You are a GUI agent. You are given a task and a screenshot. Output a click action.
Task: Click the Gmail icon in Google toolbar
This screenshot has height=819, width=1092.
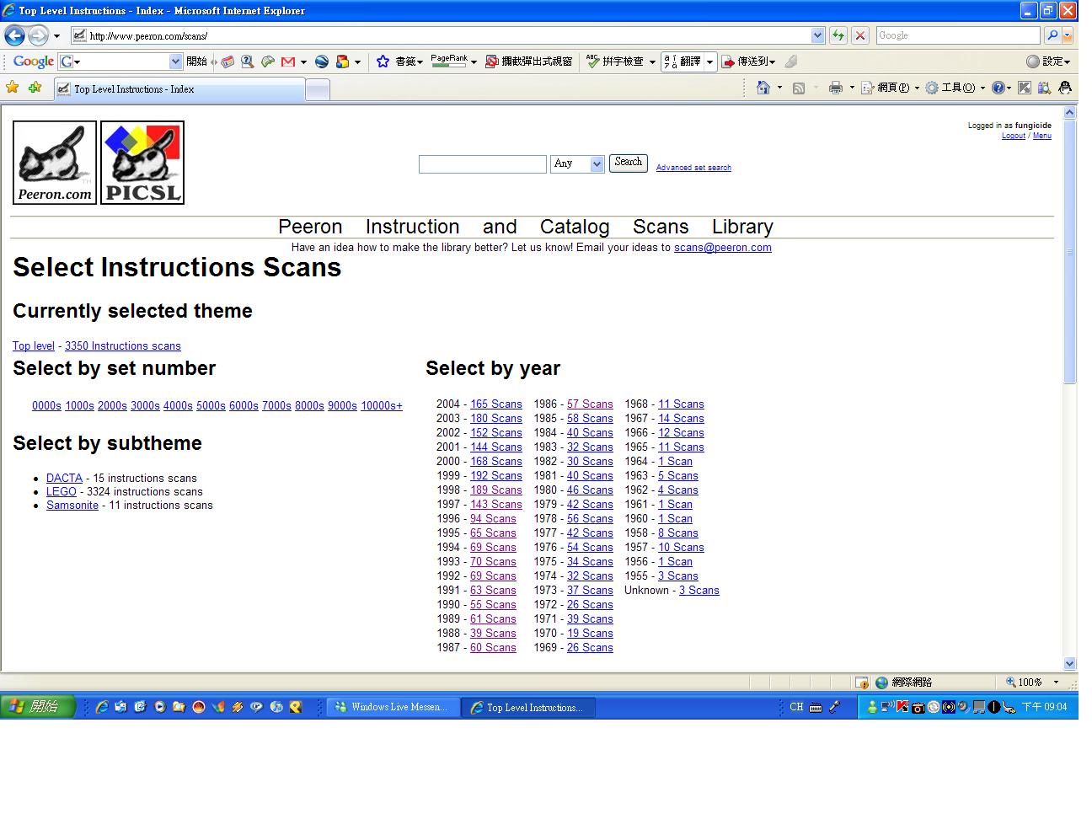pyautogui.click(x=288, y=62)
